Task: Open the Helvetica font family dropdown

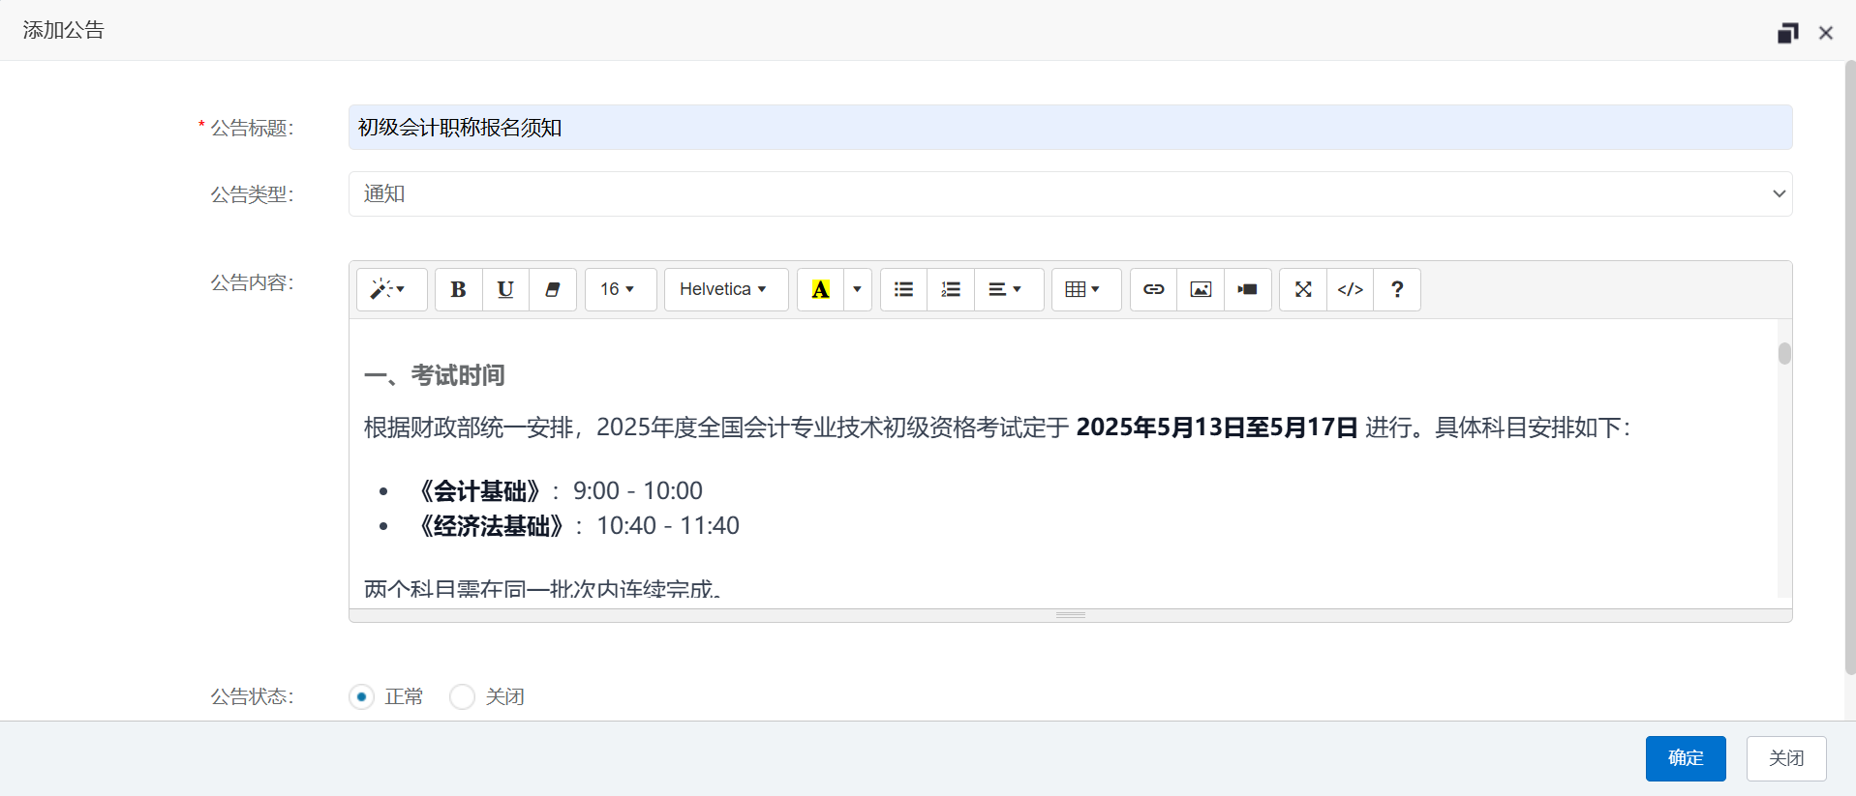Action: (x=726, y=289)
